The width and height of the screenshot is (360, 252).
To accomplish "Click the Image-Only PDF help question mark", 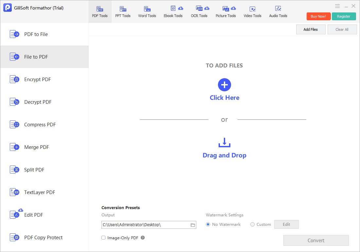I will [x=143, y=238].
